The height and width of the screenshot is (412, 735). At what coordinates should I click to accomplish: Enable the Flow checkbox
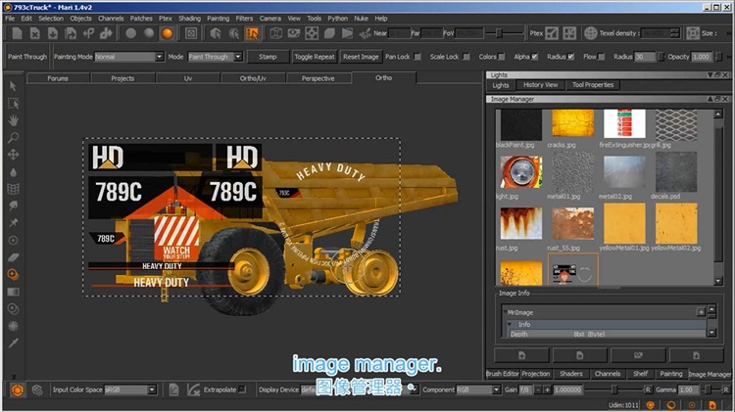[602, 57]
